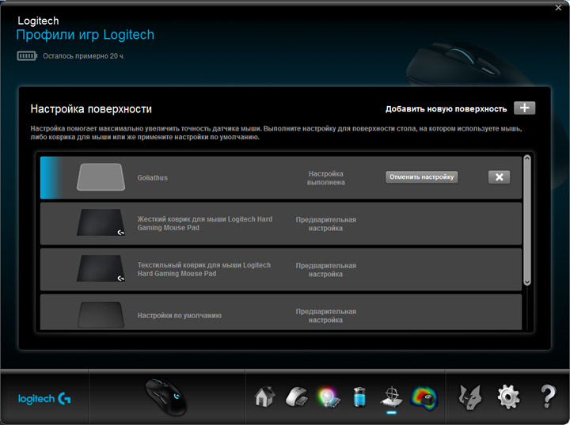This screenshot has height=425, width=570.
Task: Delete the Goliathus surface with X button
Action: click(x=499, y=177)
